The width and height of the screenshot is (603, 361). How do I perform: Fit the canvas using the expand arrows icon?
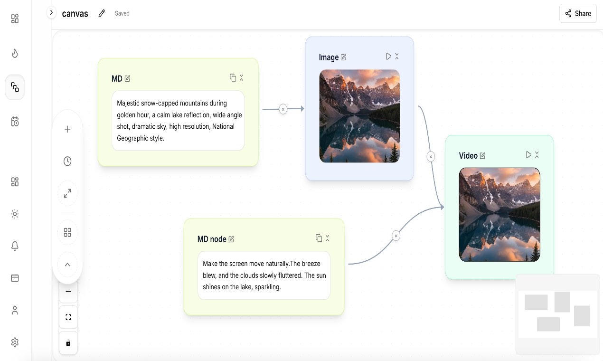coord(67,193)
